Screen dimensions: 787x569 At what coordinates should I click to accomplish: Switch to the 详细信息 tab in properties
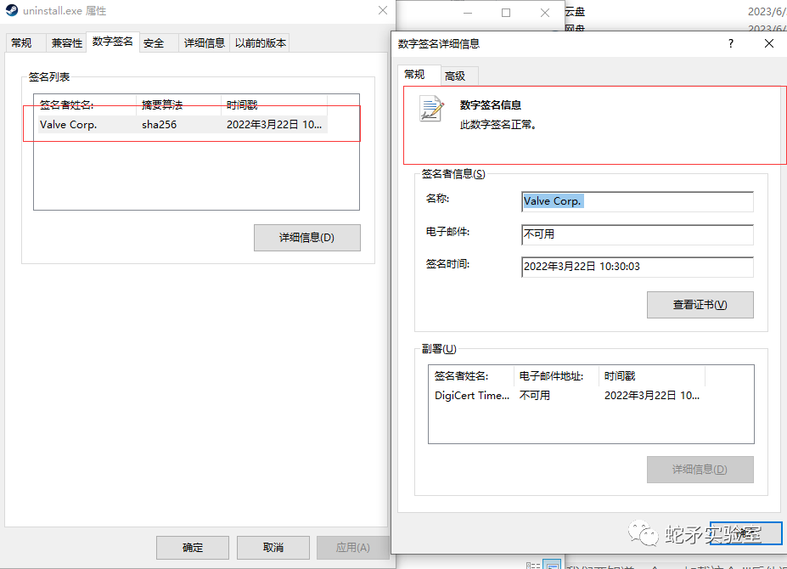coord(205,43)
